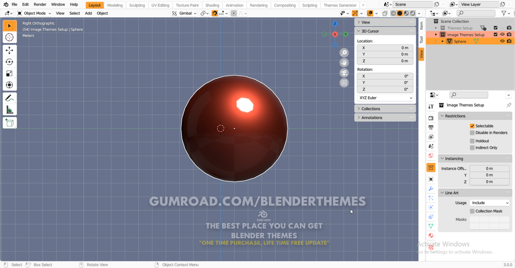
Task: Select the Measure tool
Action: pyautogui.click(x=10, y=110)
